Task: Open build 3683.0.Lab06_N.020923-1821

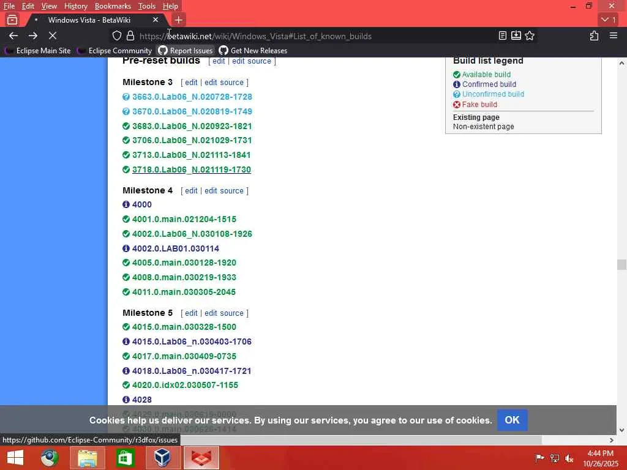Action: pos(192,126)
